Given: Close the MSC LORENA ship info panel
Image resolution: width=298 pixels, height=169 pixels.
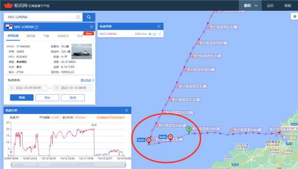Looking at the screenshot, I should pos(92,27).
